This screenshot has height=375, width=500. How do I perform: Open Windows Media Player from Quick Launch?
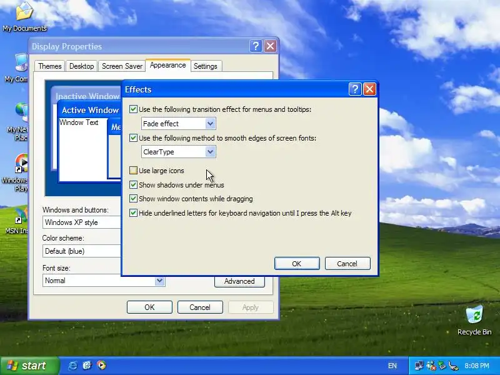(x=101, y=366)
